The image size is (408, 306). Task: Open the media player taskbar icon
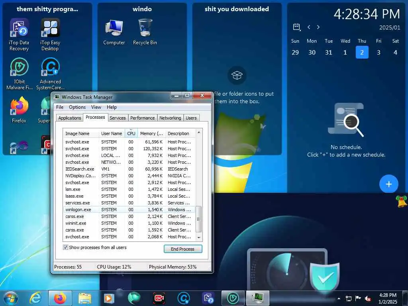[x=109, y=298]
